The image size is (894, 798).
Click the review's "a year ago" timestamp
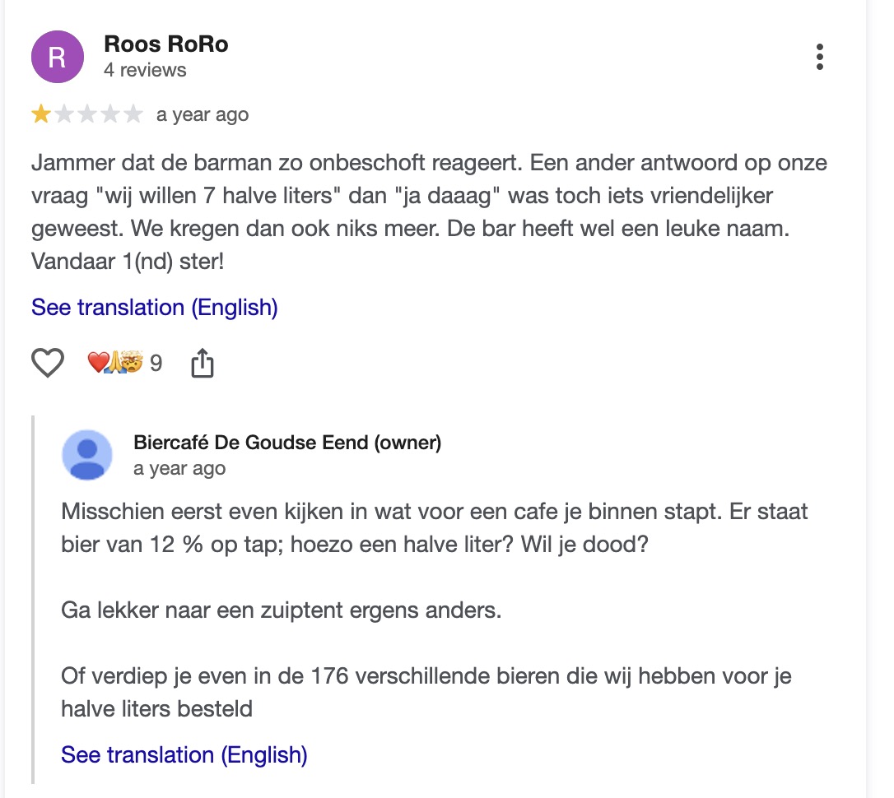click(203, 115)
